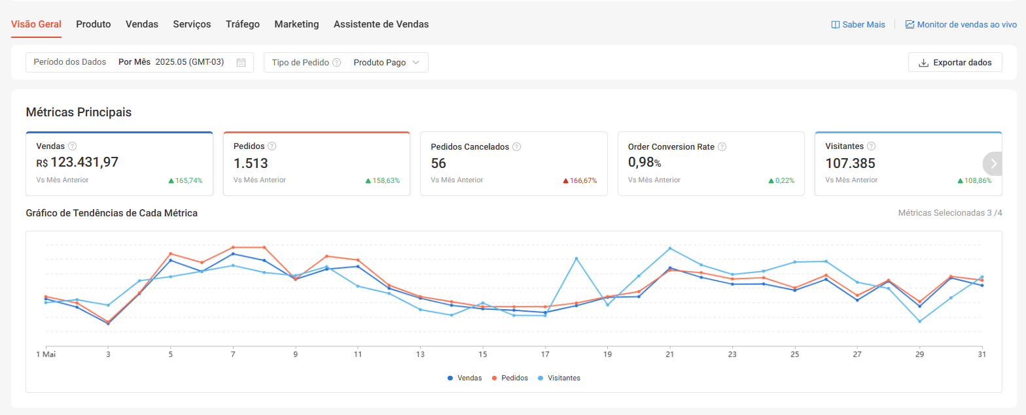Open the Saber Mais link
This screenshot has height=415, width=1026.
[x=858, y=24]
